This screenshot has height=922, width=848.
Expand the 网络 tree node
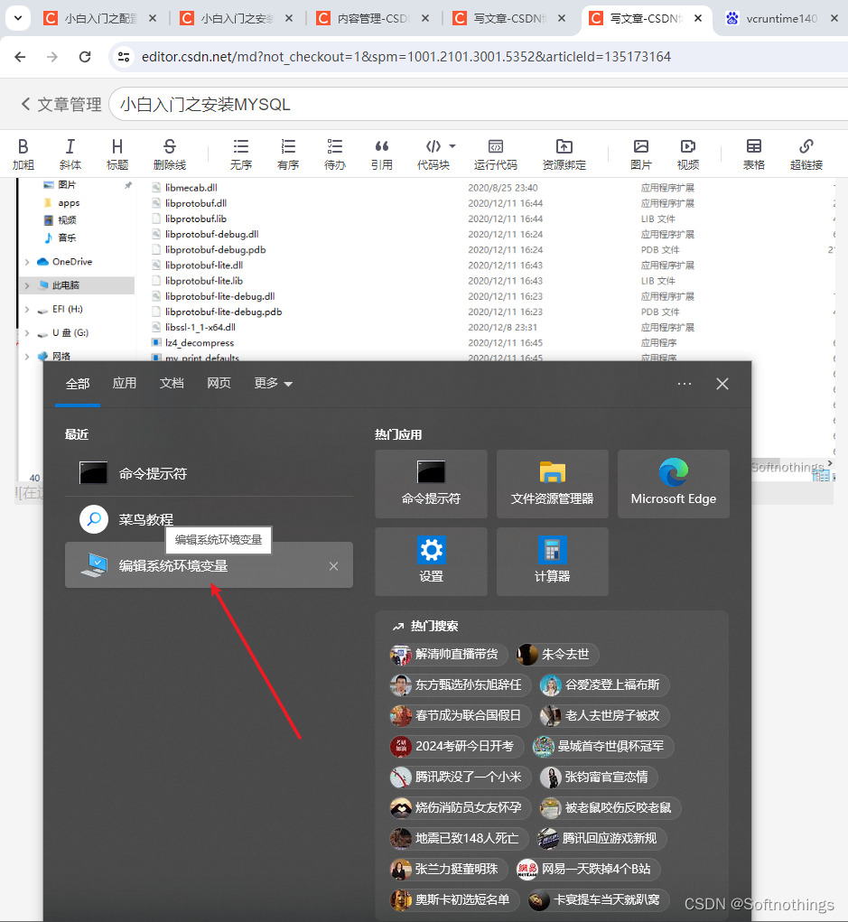(27, 357)
